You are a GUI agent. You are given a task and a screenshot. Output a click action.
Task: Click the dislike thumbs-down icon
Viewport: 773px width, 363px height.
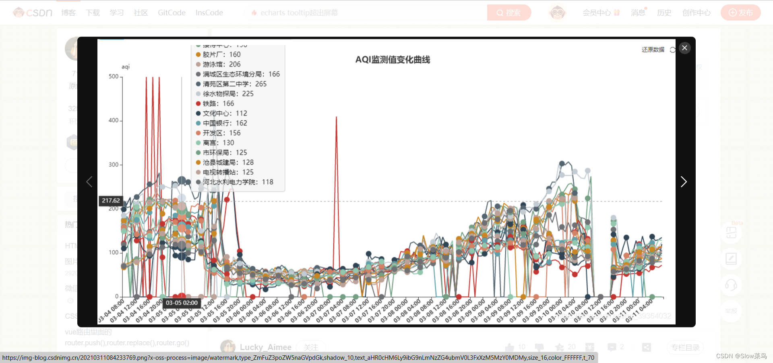point(539,347)
